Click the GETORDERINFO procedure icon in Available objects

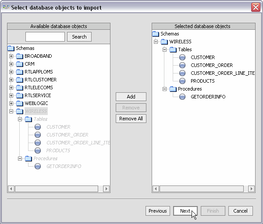click(x=38, y=166)
